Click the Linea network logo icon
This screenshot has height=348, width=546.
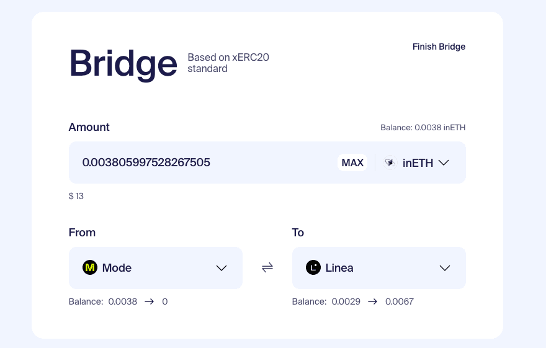tap(313, 267)
